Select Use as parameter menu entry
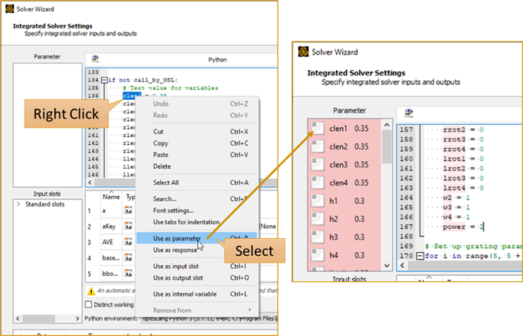Screen dimensions: 523x336 (198, 238)
